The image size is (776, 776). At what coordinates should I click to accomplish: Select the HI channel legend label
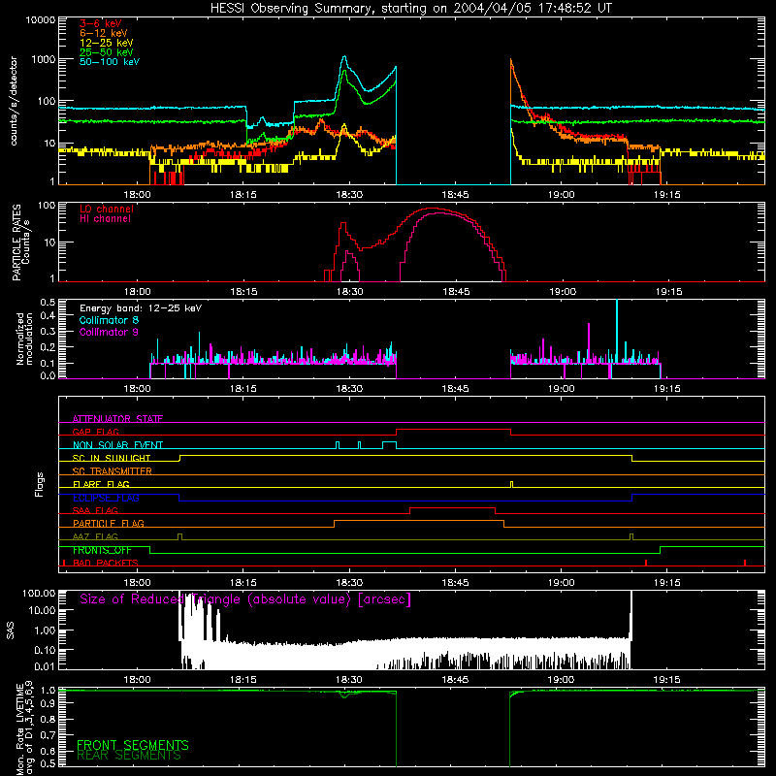point(105,219)
